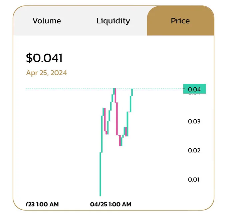The width and height of the screenshot is (227, 216).
Task: Select the Price tab
Action: pyautogui.click(x=180, y=21)
